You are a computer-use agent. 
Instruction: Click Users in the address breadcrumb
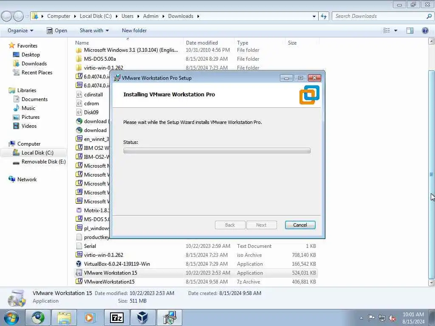click(x=127, y=16)
